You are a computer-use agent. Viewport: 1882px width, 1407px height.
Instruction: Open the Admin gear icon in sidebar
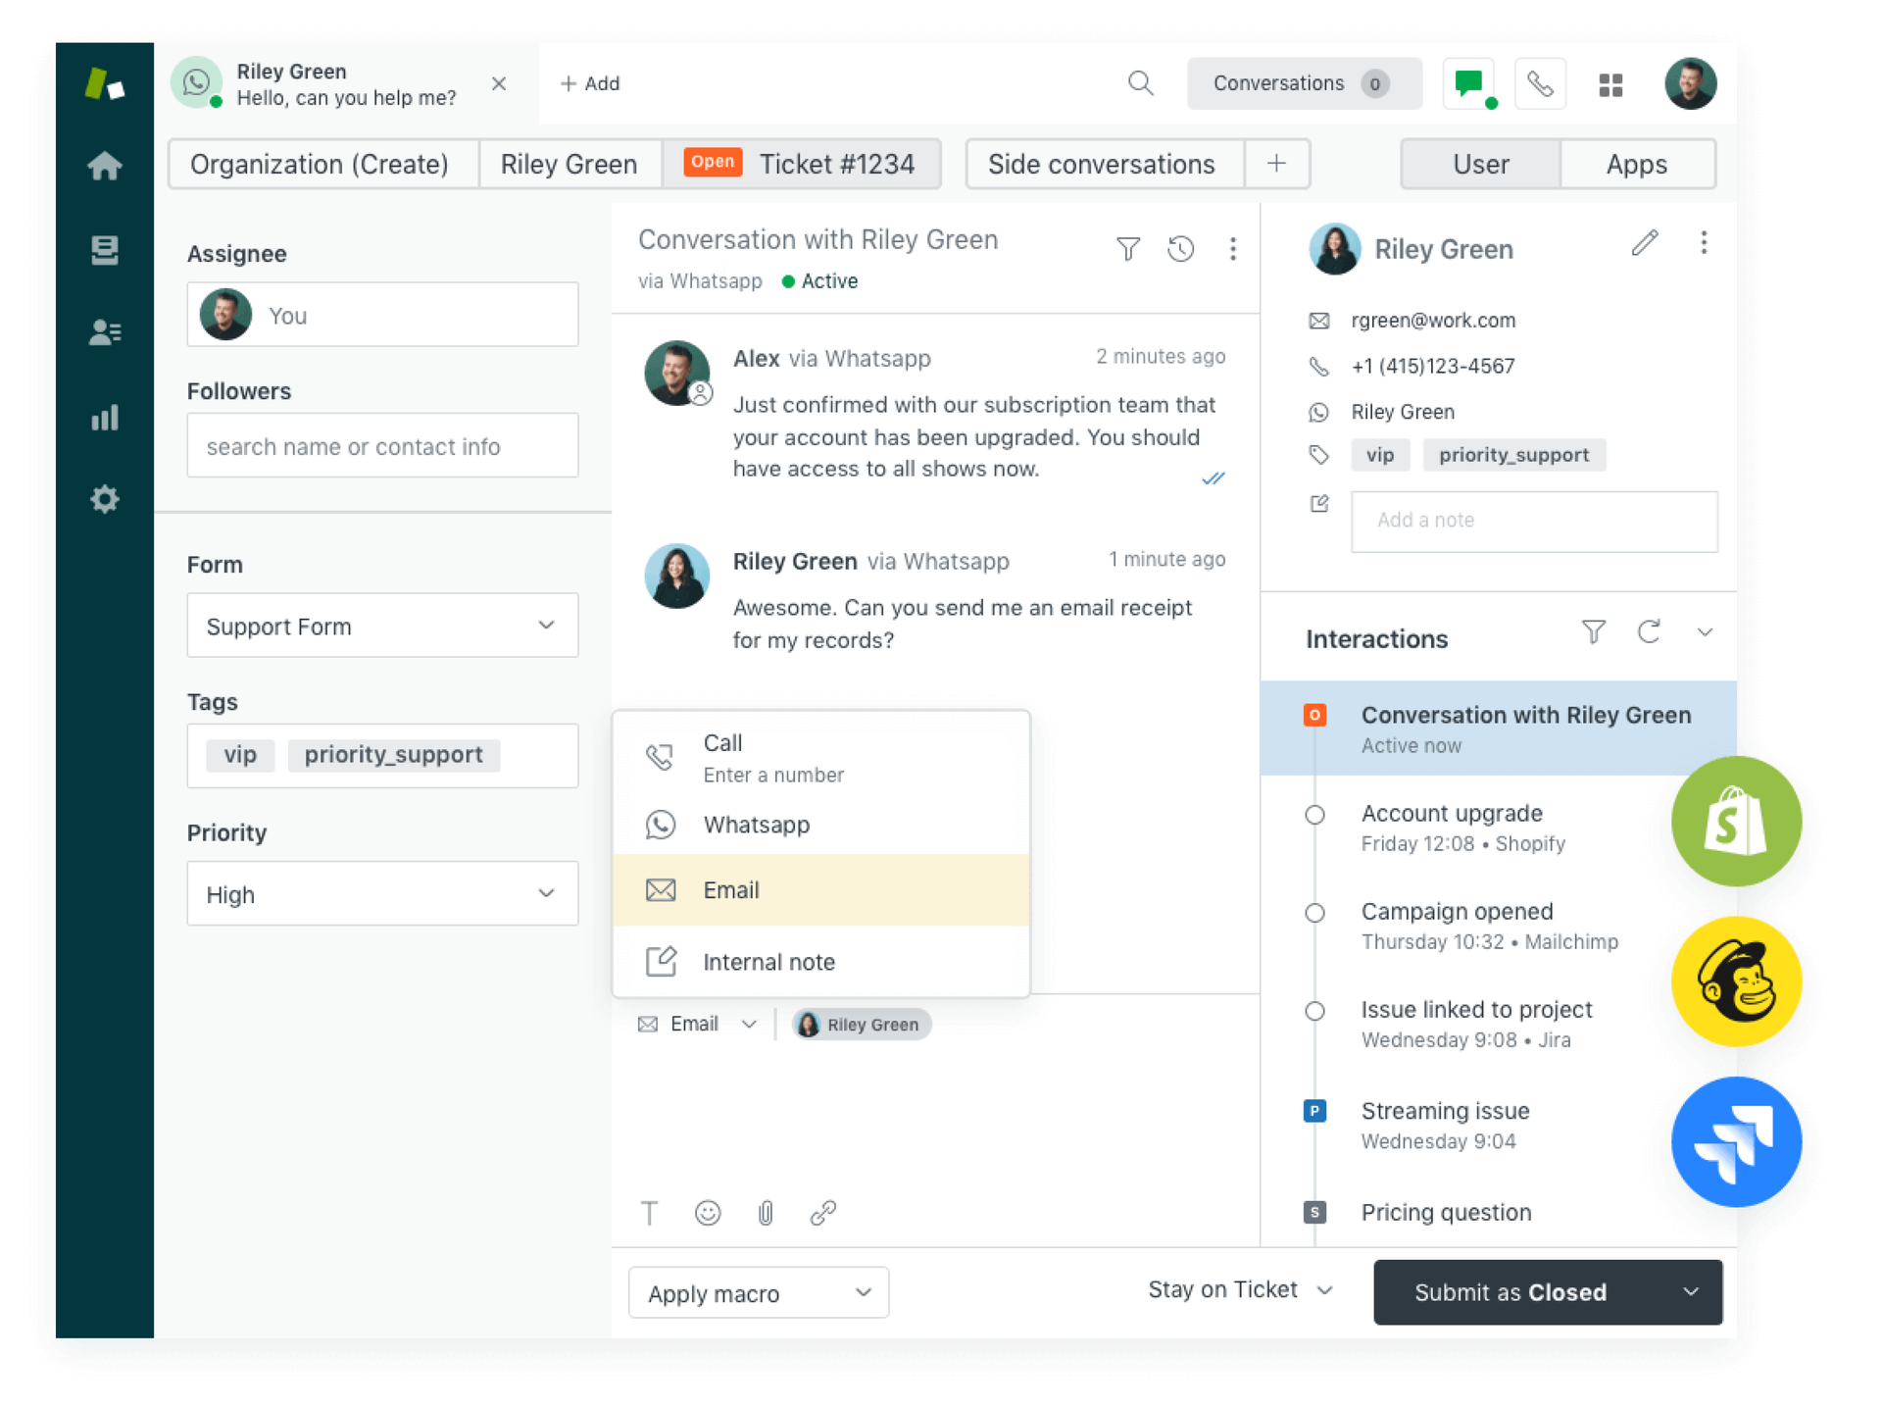(x=104, y=499)
